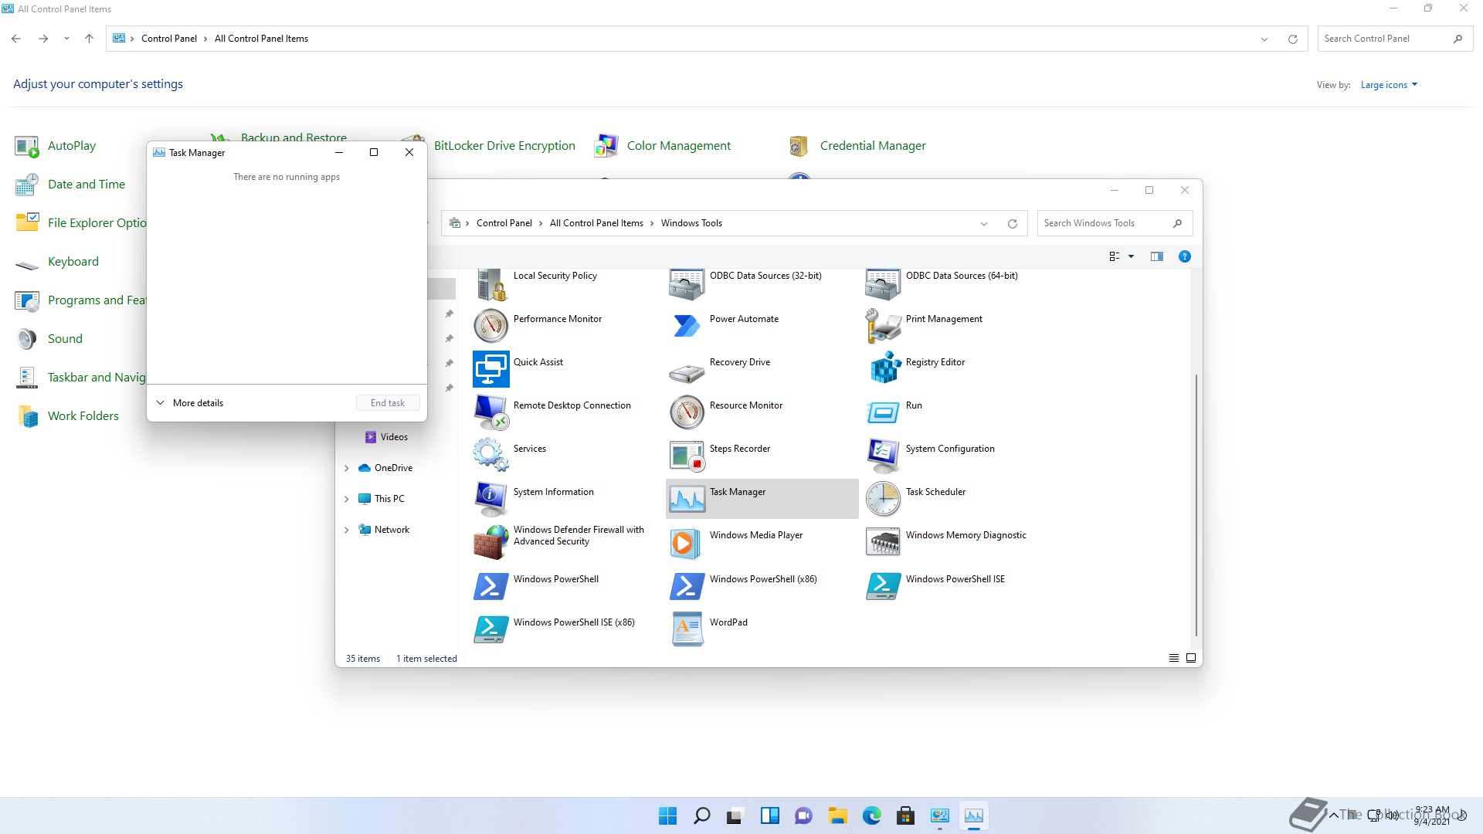The width and height of the screenshot is (1483, 834).
Task: Open Windows Media Player icon
Action: [x=687, y=543]
